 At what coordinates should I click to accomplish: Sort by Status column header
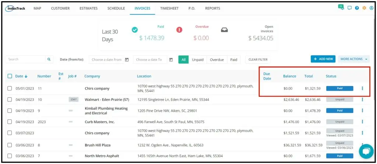click(331, 76)
